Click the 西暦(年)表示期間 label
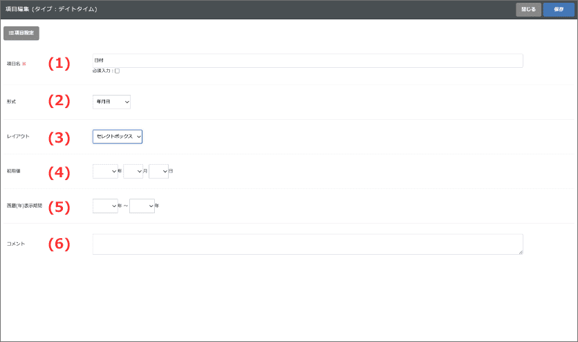 [25, 206]
